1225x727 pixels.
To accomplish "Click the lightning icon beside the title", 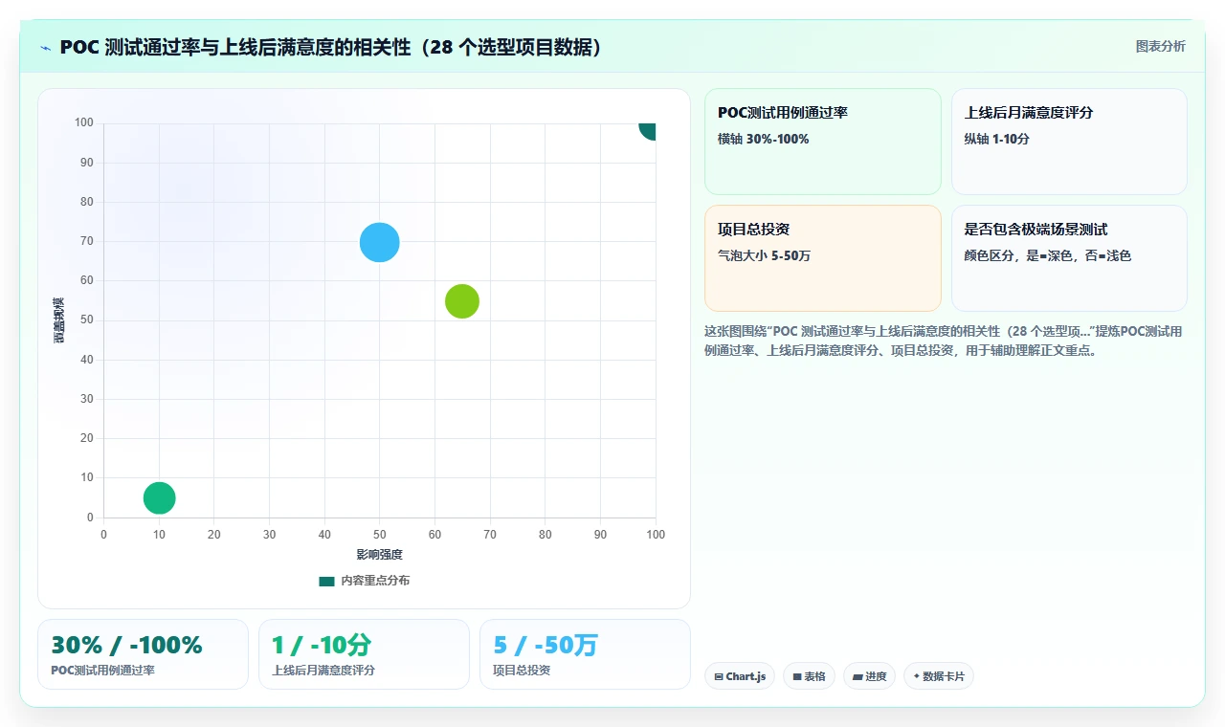I will pyautogui.click(x=46, y=48).
